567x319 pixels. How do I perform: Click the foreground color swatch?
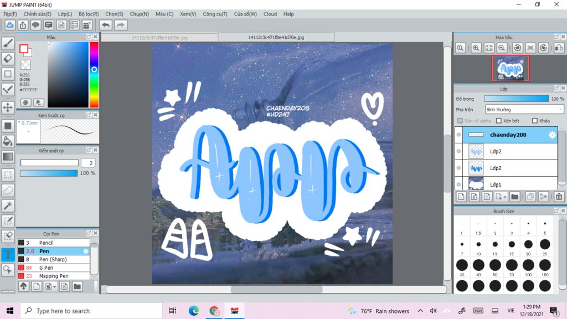(x=24, y=49)
